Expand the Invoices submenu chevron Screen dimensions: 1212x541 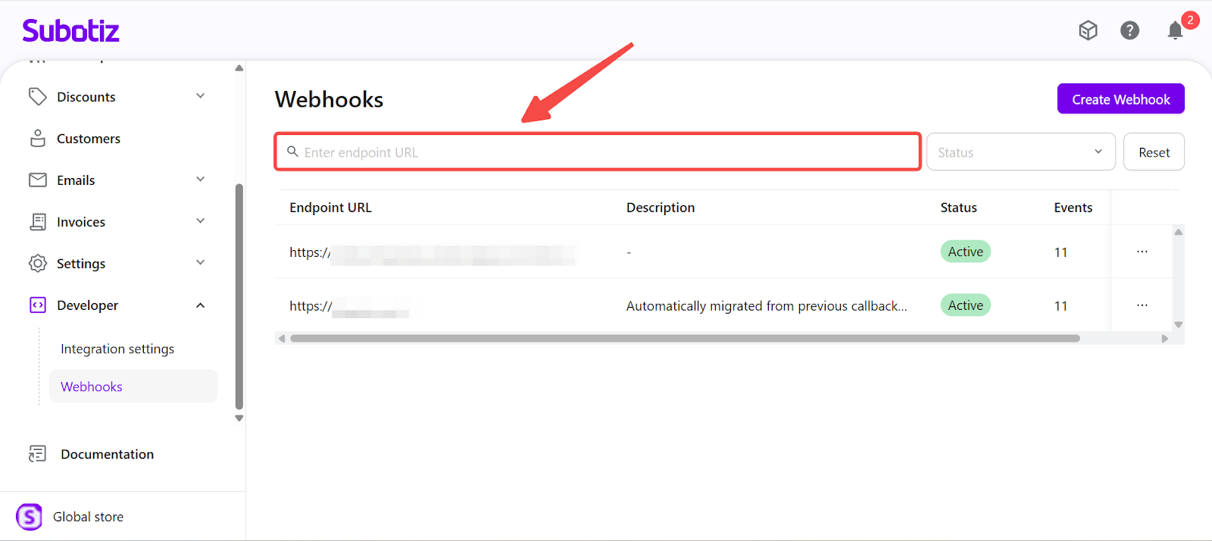[201, 221]
